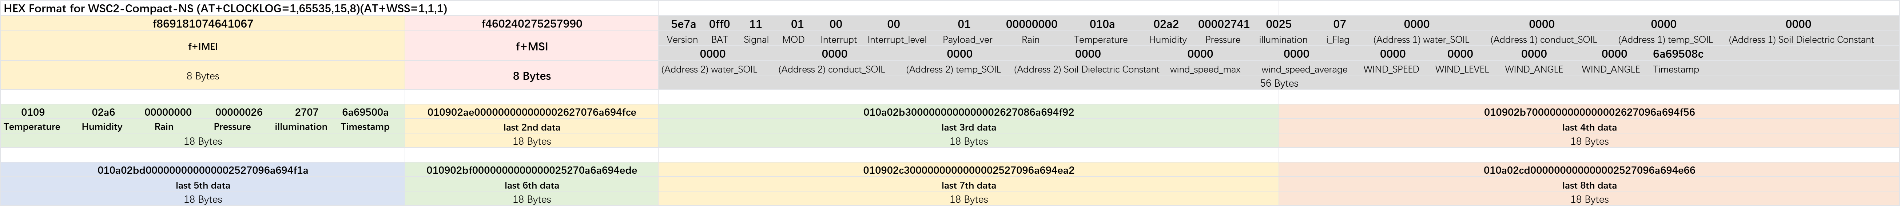The height and width of the screenshot is (206, 1900).
Task: Select the 6a69500a timestamp in green row
Action: [365, 112]
